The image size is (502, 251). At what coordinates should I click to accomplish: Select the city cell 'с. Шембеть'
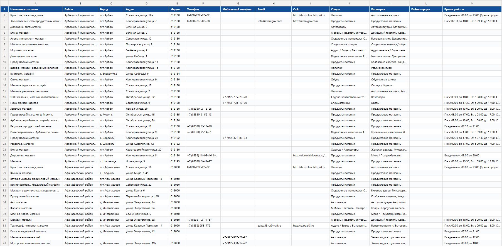tap(111, 144)
